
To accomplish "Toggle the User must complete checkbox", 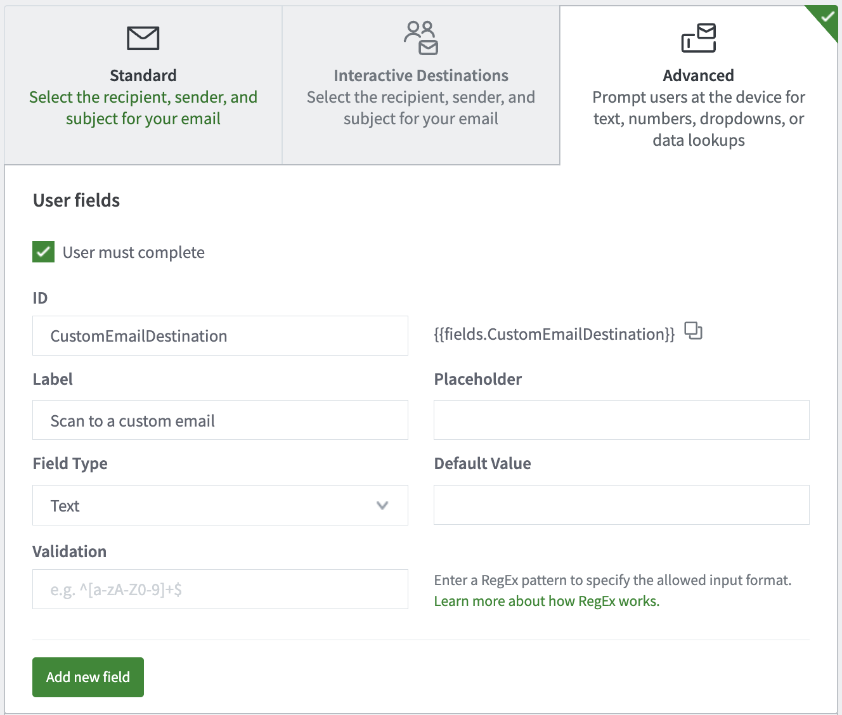I will 44,252.
